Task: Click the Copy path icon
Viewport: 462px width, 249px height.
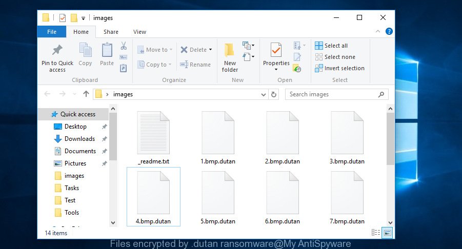Action: click(x=124, y=57)
